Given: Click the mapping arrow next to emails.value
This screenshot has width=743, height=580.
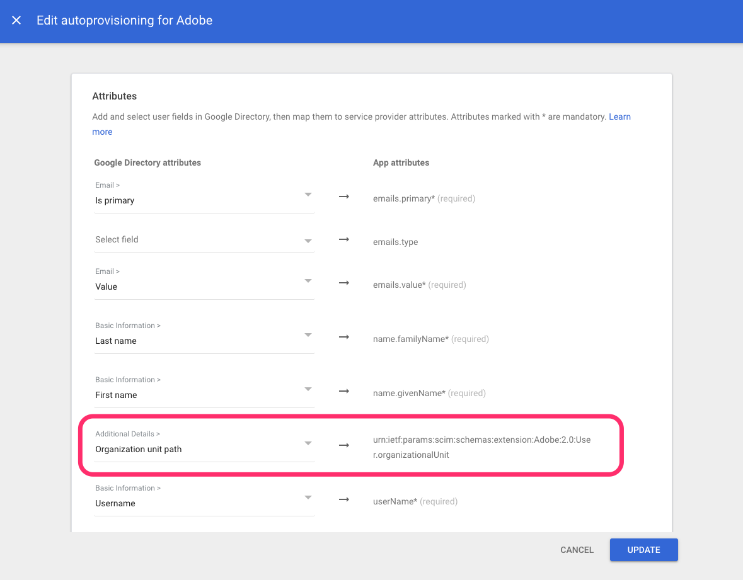Looking at the screenshot, I should 343,283.
